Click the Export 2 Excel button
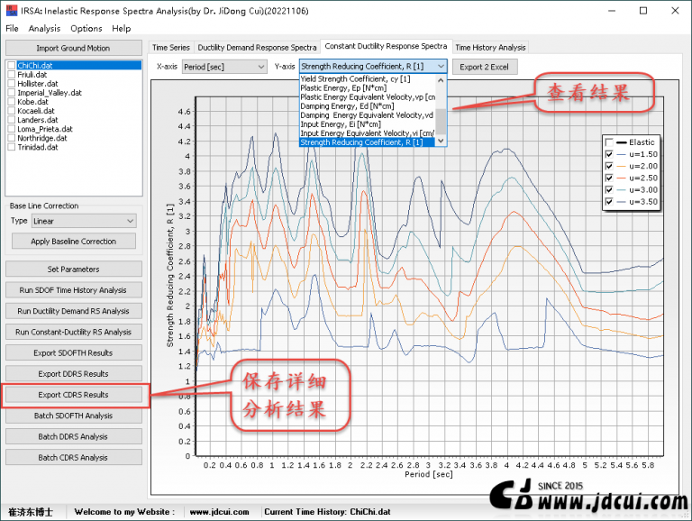 (484, 67)
